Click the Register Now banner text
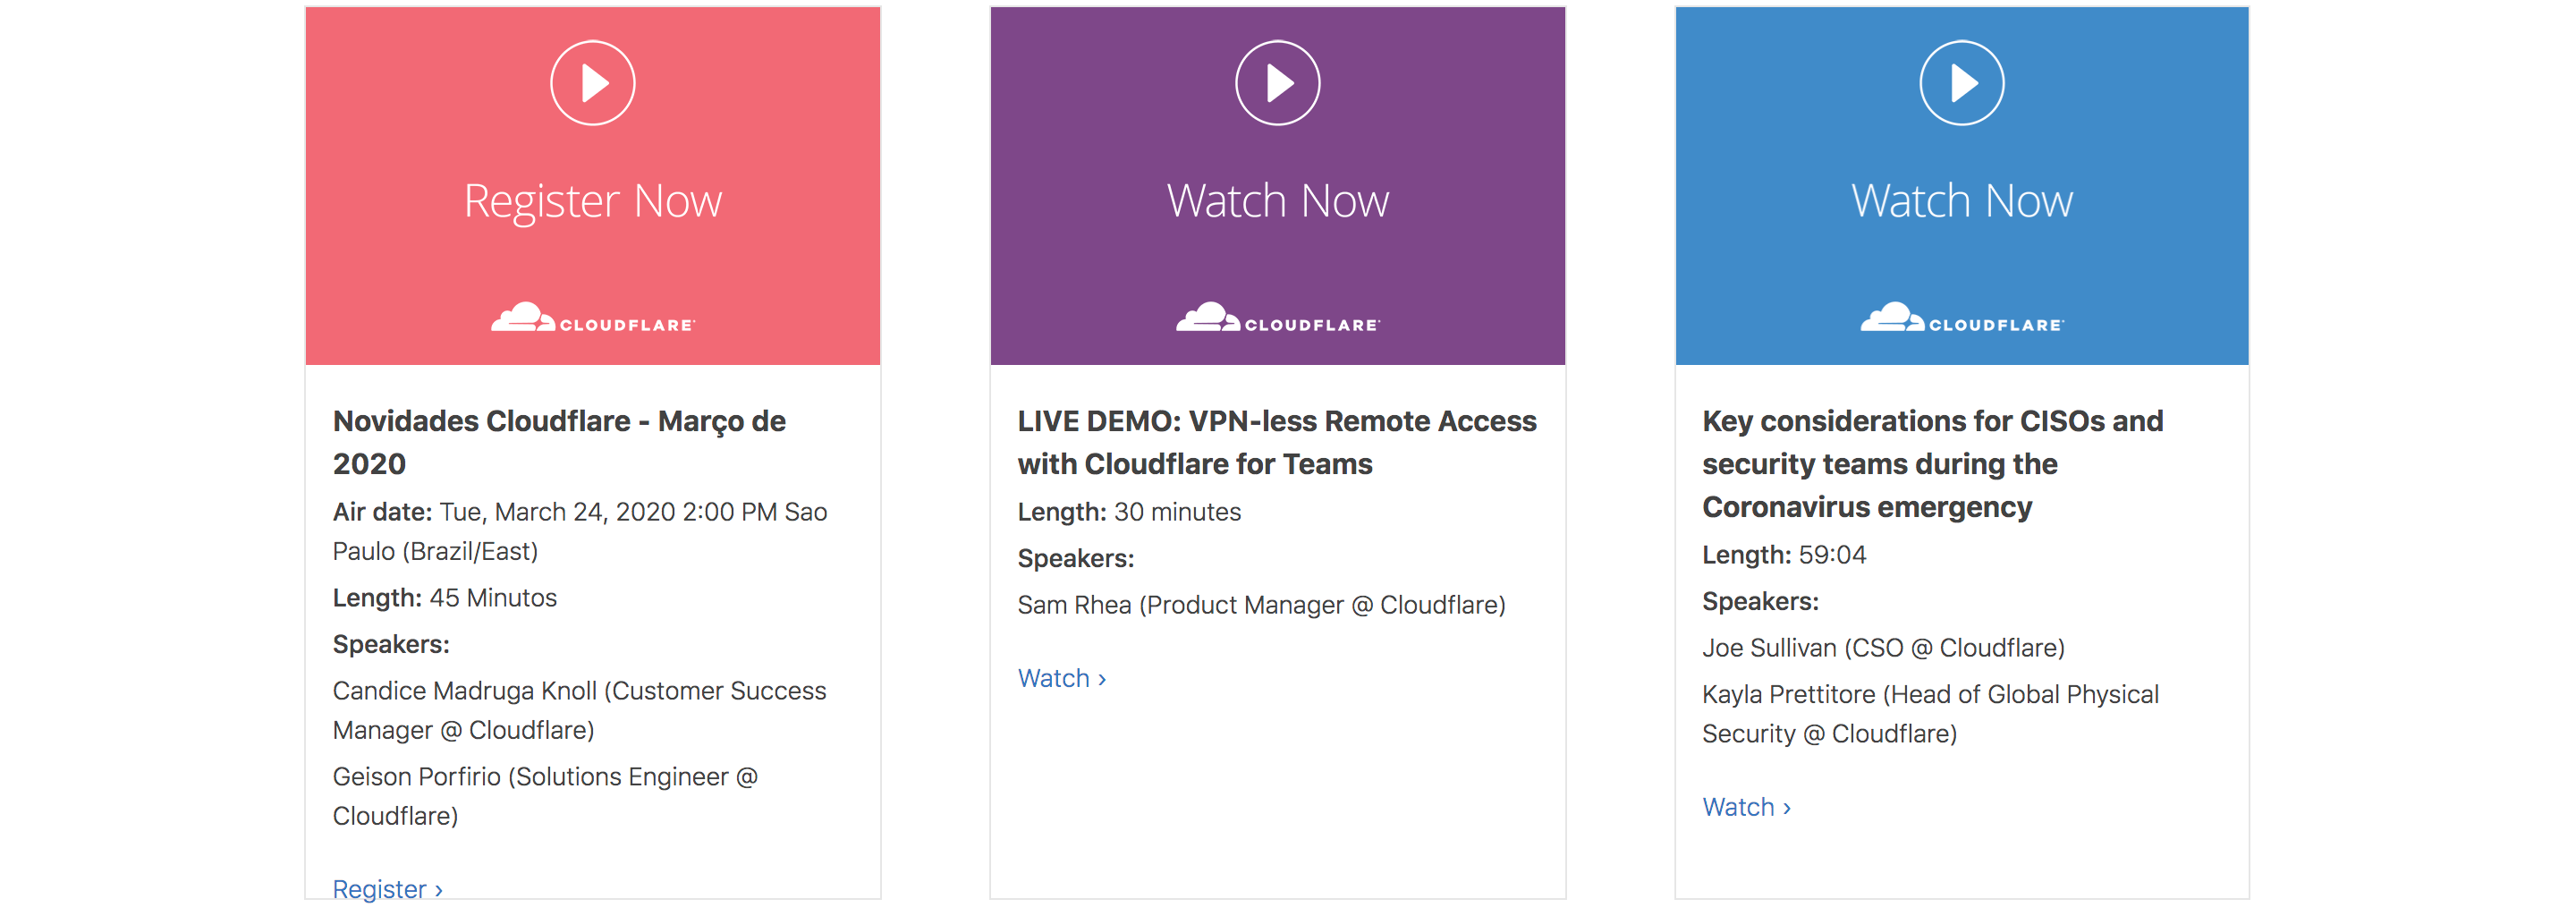The height and width of the screenshot is (916, 2576). click(x=592, y=202)
